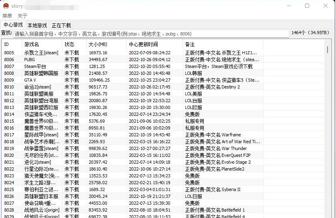Click note 正版免费-英文名 PlanetSide2
This screenshot has height=218, width=336.
tap(215, 169)
